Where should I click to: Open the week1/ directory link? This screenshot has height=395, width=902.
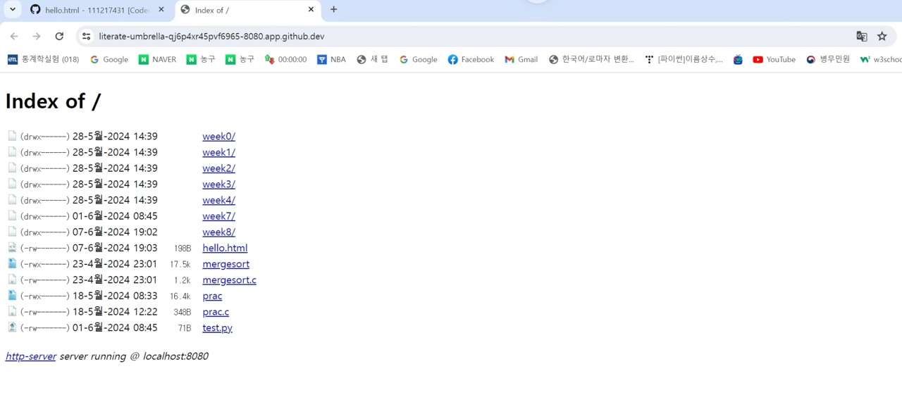coord(218,153)
